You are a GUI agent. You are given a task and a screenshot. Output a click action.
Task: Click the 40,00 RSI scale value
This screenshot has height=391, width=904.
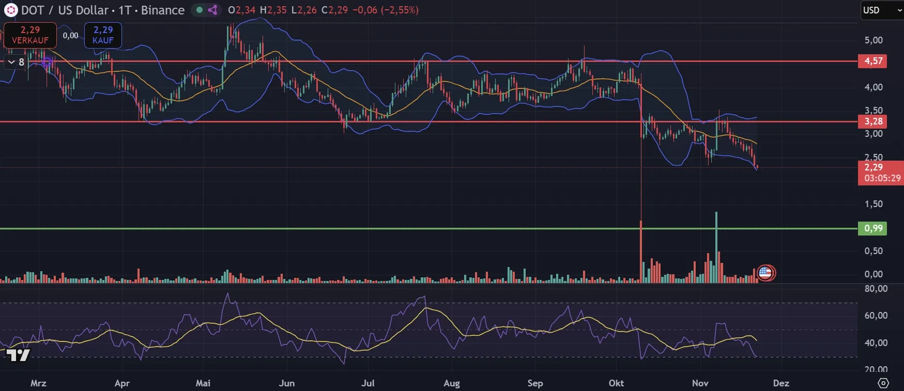(876, 342)
